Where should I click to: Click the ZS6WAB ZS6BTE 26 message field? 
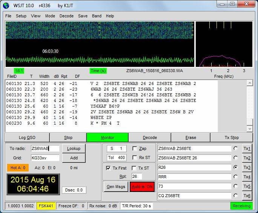195,158
